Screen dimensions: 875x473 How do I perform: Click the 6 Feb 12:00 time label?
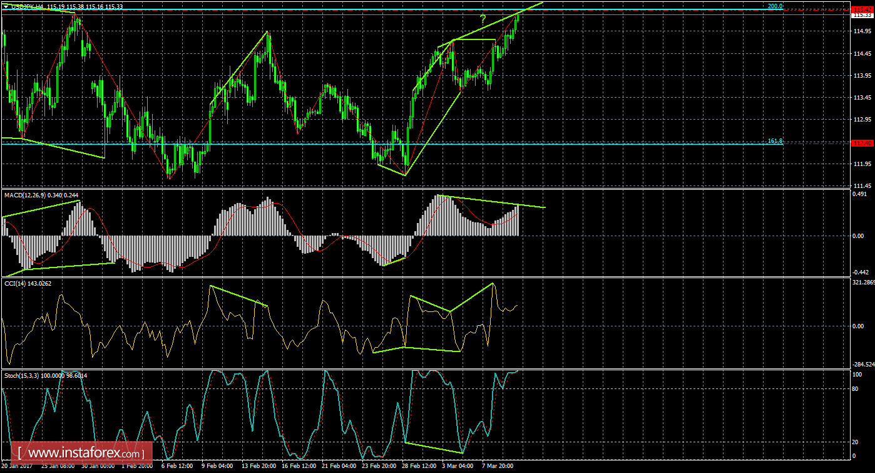click(178, 467)
